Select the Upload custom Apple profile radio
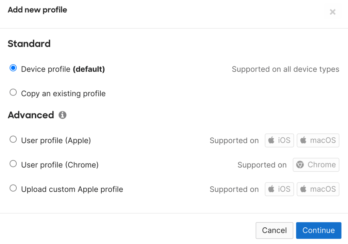The height and width of the screenshot is (244, 348). [13, 188]
